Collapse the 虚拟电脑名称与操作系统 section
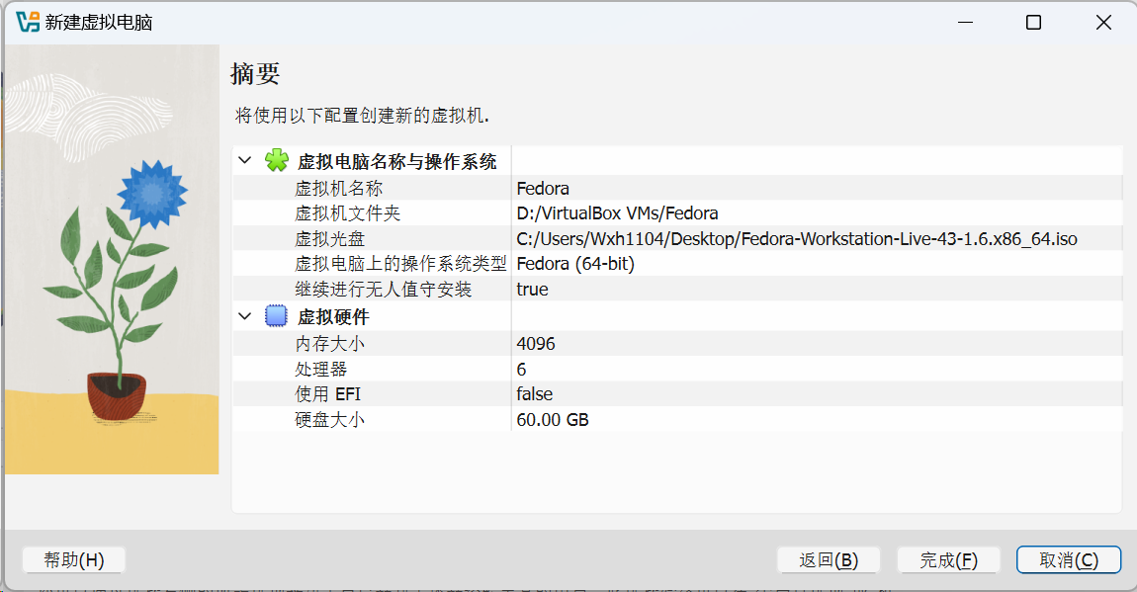The width and height of the screenshot is (1137, 592). point(244,160)
